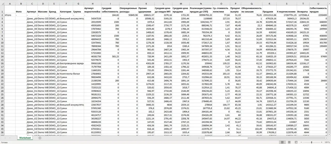Select total cell 108621,57
This screenshot has width=331, height=144.
(146, 15)
